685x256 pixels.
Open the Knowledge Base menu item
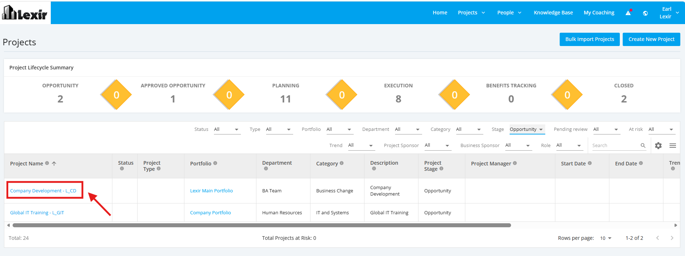point(553,13)
